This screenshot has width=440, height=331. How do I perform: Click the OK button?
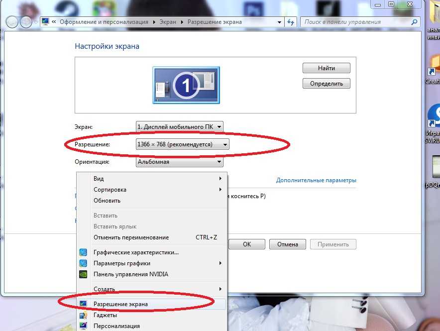247,244
